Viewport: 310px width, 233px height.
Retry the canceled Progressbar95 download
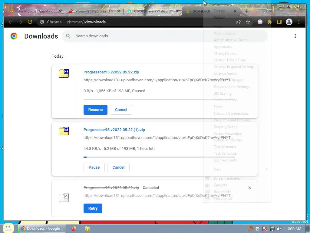[x=93, y=208]
